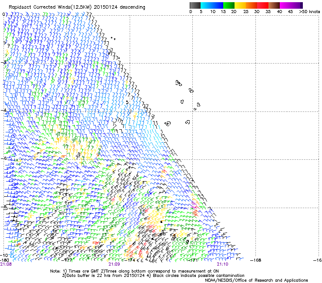Screen dimensions: 322x283
Task: Click the '-171' longitude axis label
Action: coord(193,260)
